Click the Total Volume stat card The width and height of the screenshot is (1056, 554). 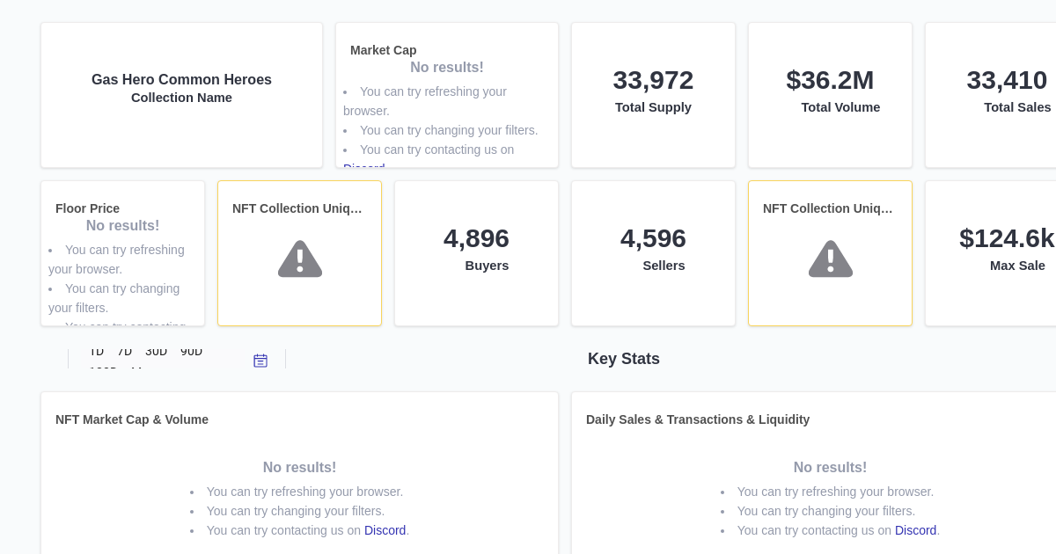(x=830, y=94)
